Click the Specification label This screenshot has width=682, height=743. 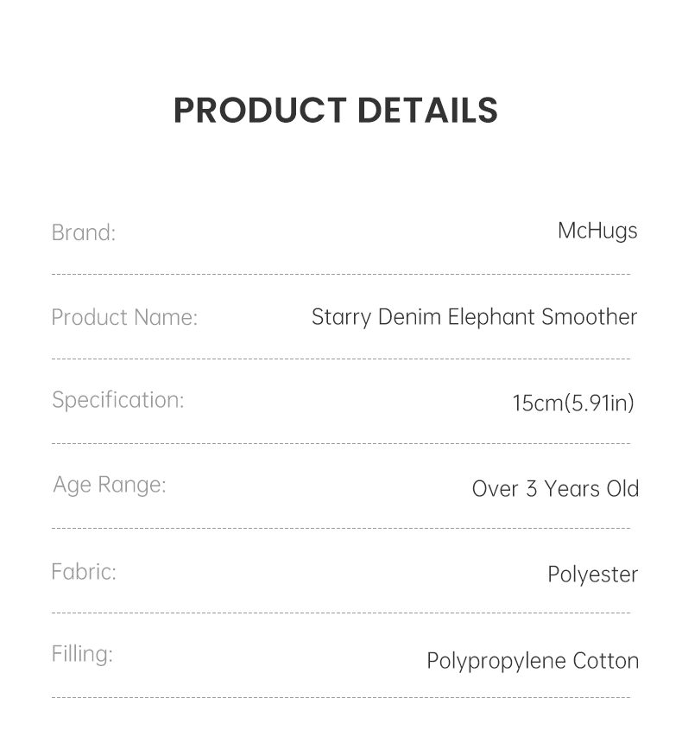118,400
